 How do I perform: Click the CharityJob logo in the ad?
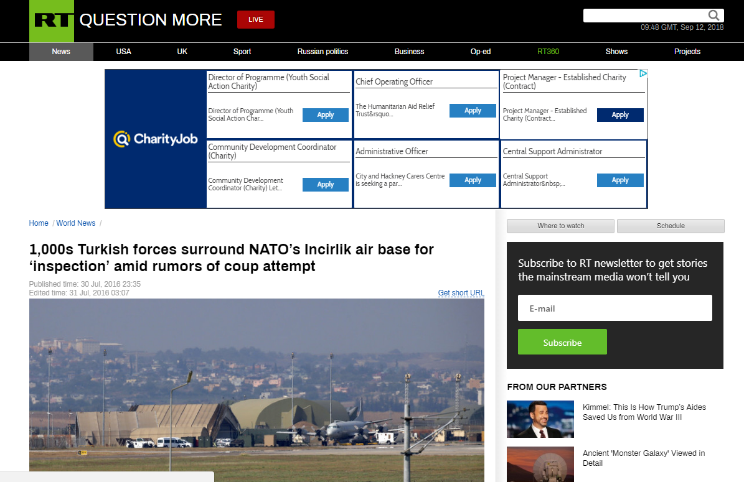[x=156, y=139]
